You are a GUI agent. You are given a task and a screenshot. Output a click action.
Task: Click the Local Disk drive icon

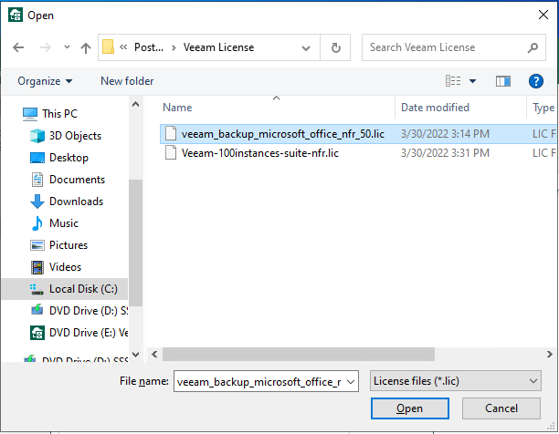37,289
